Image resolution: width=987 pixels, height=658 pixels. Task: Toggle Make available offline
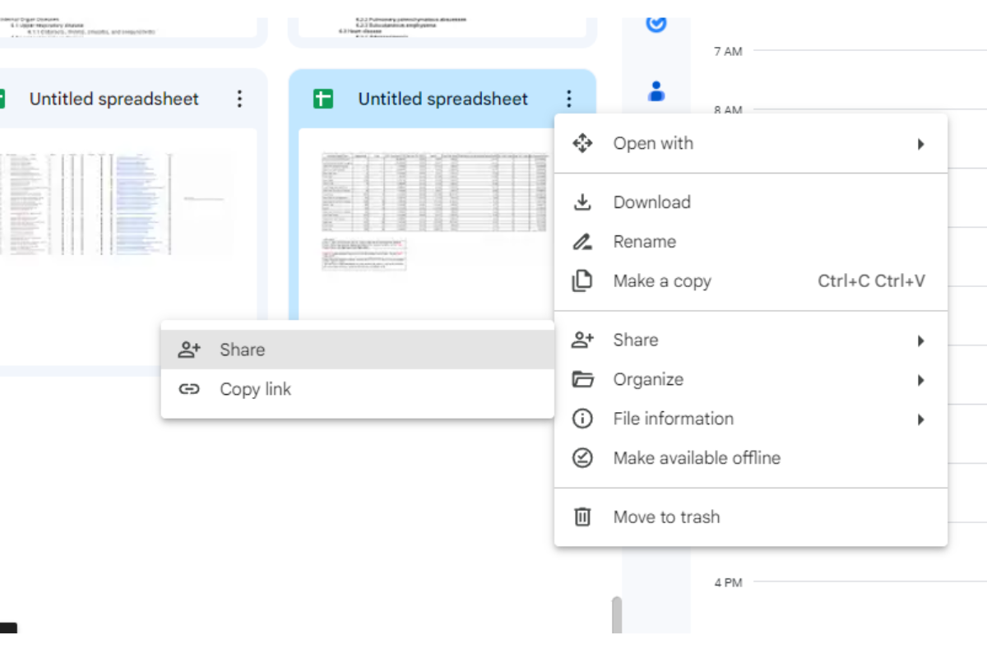696,458
